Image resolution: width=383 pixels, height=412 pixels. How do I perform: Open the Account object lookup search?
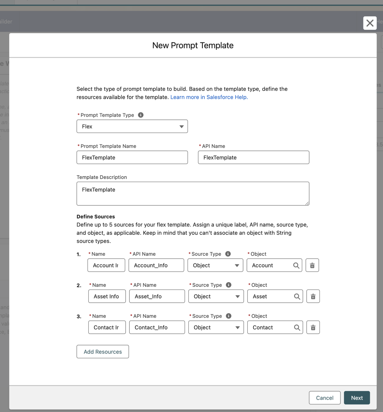pos(296,265)
